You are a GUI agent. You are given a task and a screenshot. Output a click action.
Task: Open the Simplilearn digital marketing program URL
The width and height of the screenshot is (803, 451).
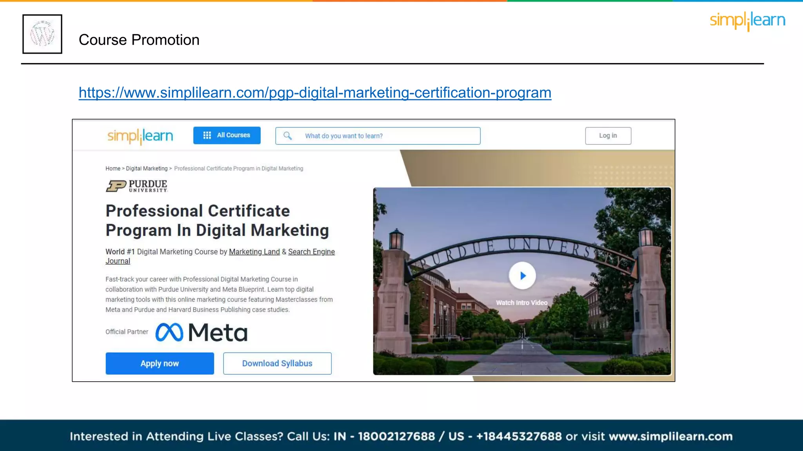315,93
